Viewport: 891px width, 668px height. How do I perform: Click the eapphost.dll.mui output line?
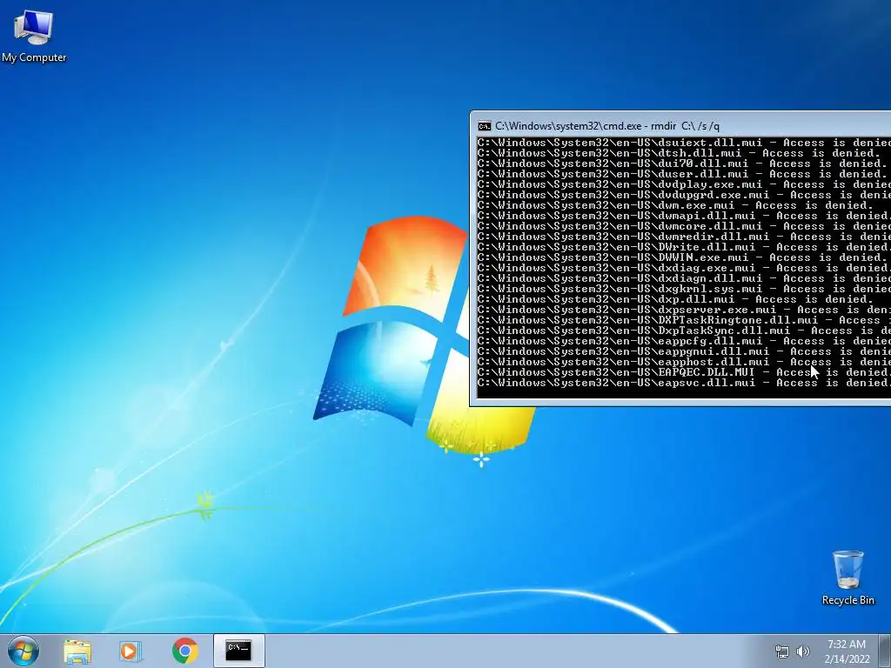click(x=684, y=362)
